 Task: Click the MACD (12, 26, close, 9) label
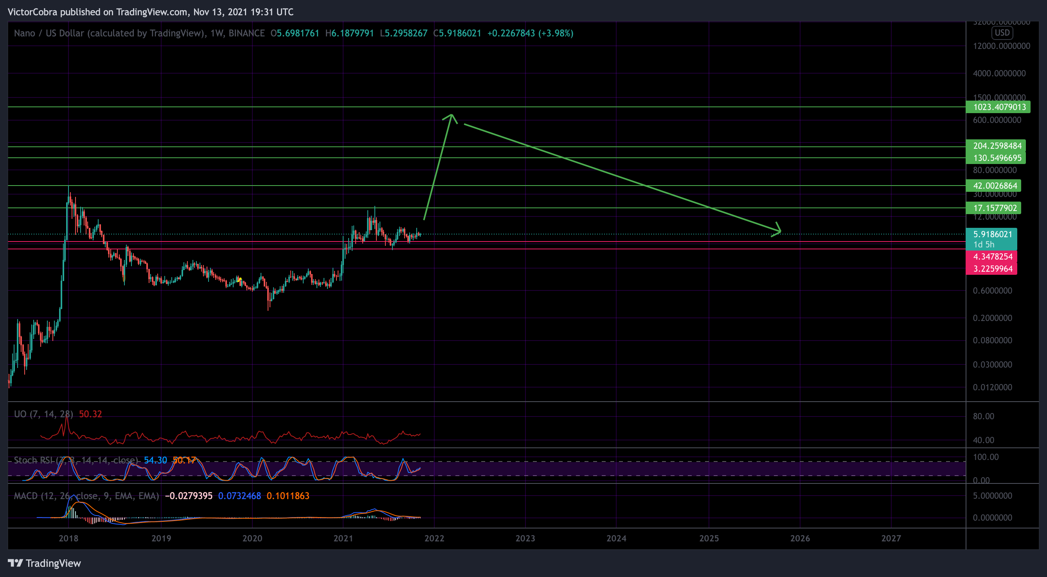(86, 496)
